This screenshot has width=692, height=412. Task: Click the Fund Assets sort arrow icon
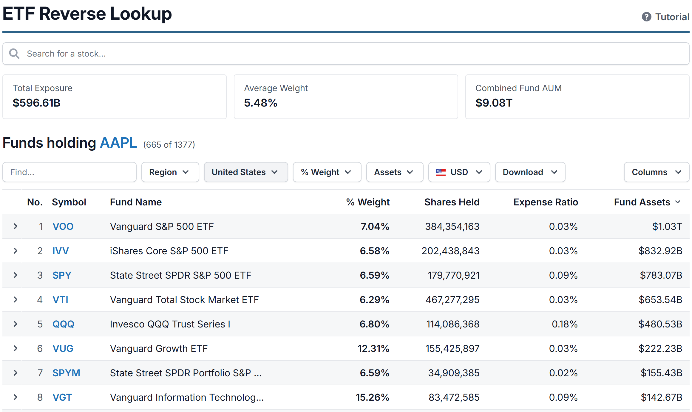(678, 202)
